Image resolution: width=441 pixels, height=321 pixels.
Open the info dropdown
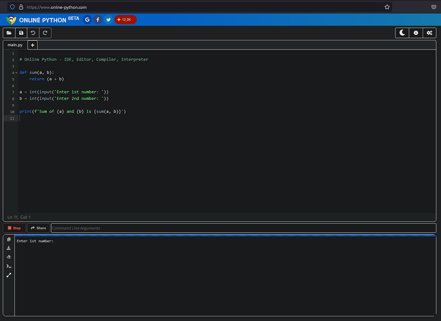pos(415,33)
